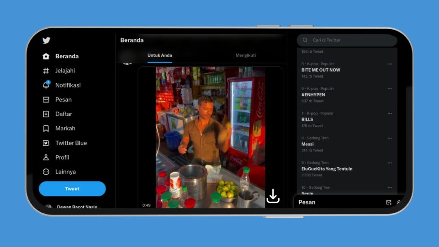The width and height of the screenshot is (439, 247).
Task: Click the Twitter bird logo
Action: pyautogui.click(x=46, y=40)
